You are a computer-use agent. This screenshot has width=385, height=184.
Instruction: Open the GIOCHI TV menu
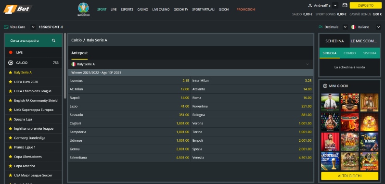181,9
